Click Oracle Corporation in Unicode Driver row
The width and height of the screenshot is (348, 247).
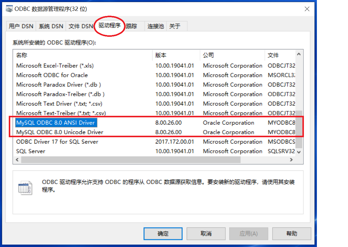click(x=228, y=132)
